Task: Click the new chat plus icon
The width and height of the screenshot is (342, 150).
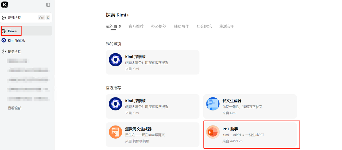Action: (x=4, y=18)
